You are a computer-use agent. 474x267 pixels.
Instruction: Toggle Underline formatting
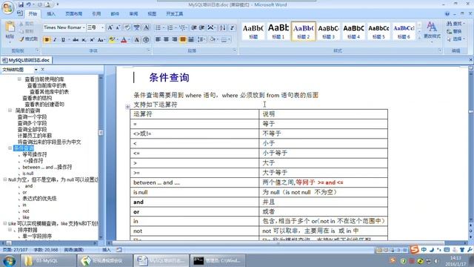[63, 39]
